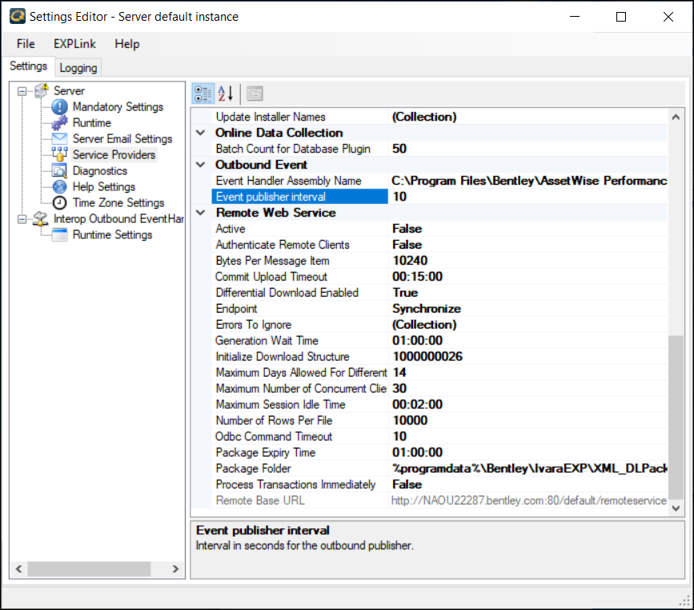694x610 pixels.
Task: Collapse the Interop Outbound EventHandler node
Action: 22,219
